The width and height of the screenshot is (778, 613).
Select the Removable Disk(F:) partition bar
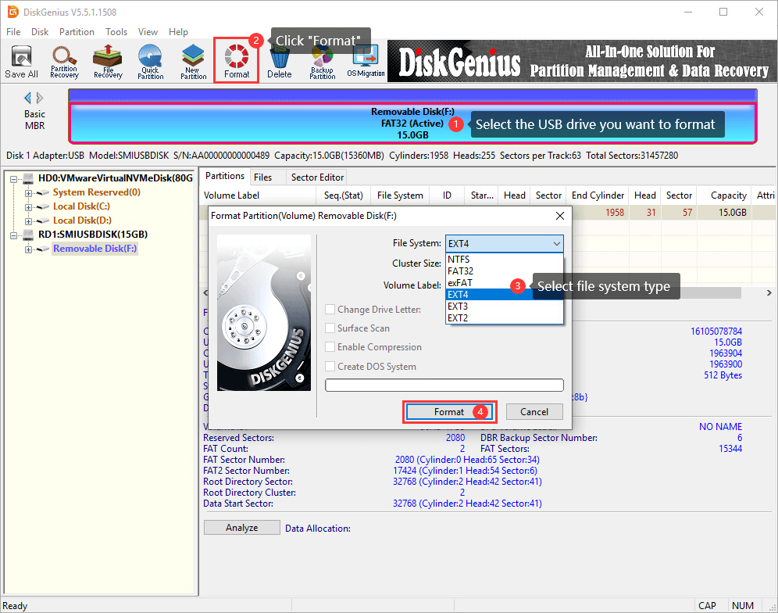[412, 123]
